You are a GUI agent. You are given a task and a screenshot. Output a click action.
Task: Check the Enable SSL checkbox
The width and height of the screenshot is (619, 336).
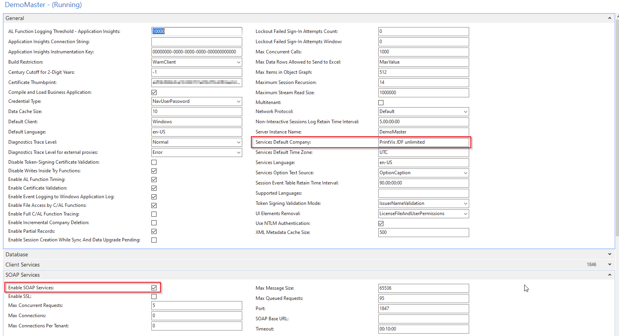[154, 296]
